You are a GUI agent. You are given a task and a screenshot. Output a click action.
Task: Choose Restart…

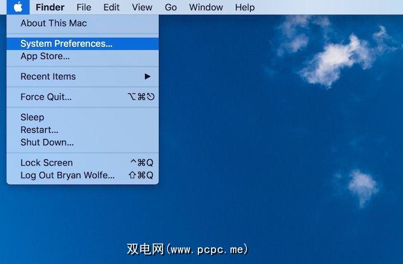tap(82, 130)
